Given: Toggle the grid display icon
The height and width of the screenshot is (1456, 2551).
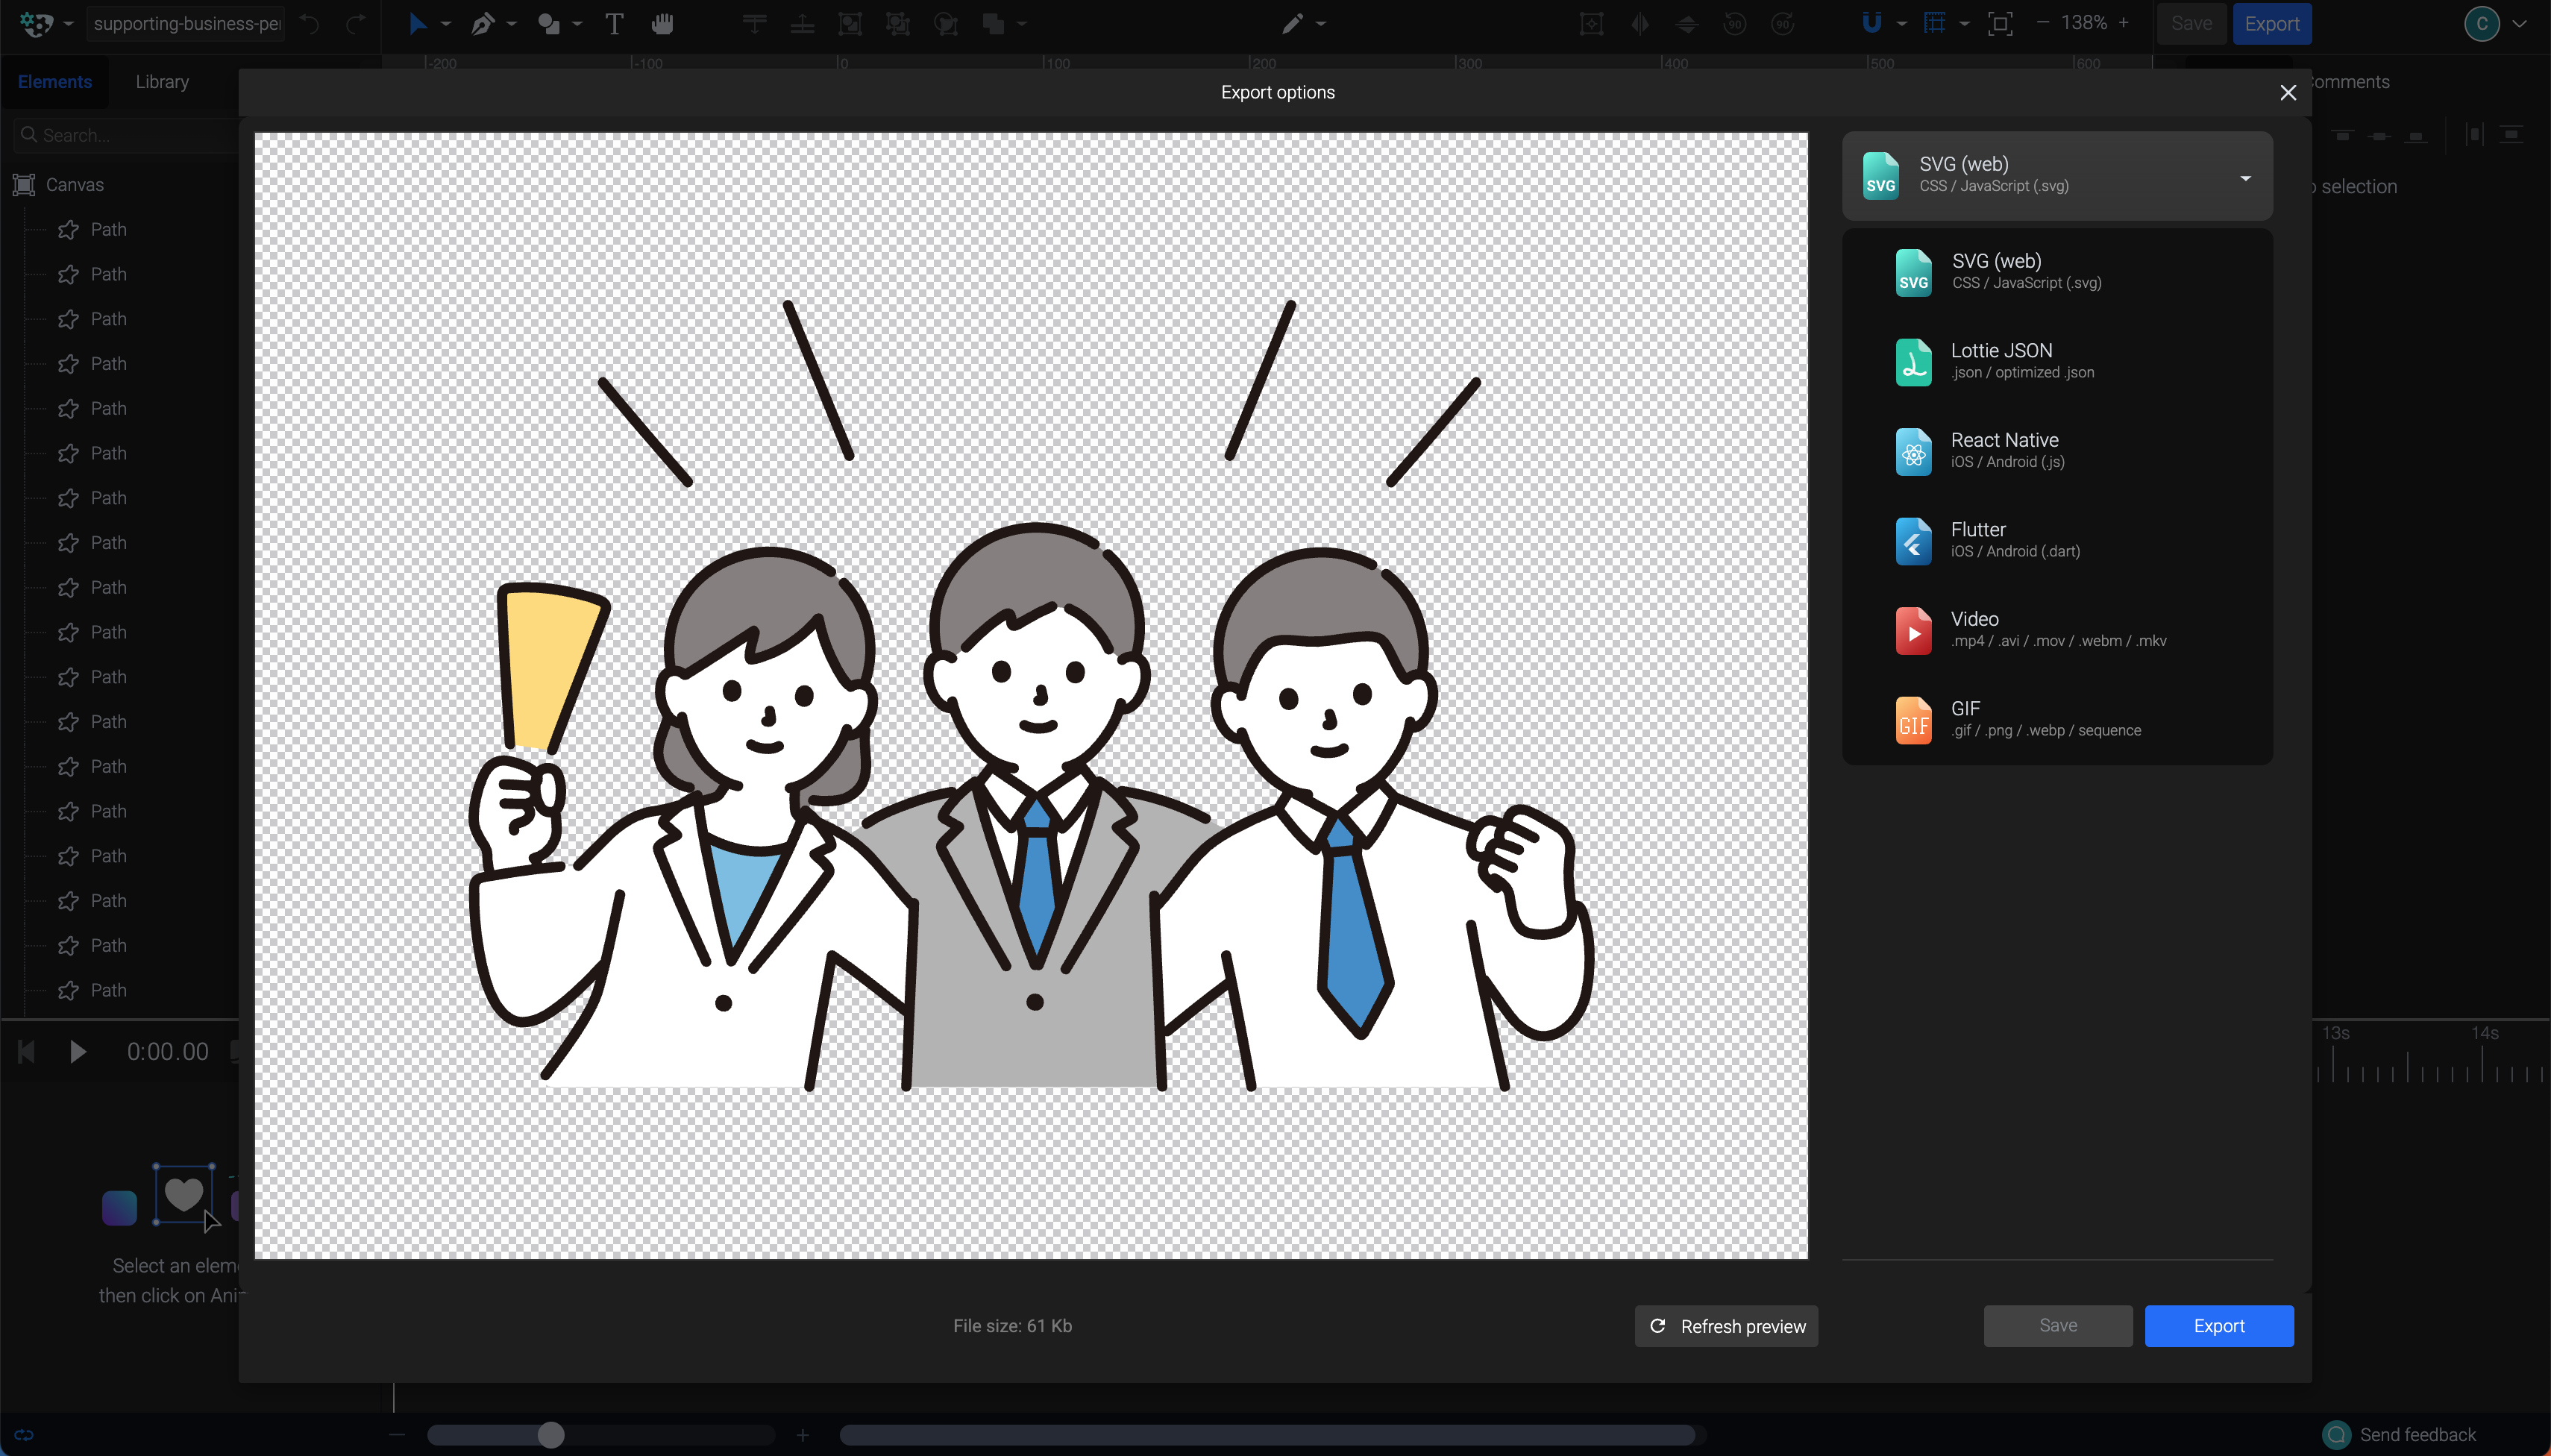Looking at the screenshot, I should click(x=1935, y=23).
